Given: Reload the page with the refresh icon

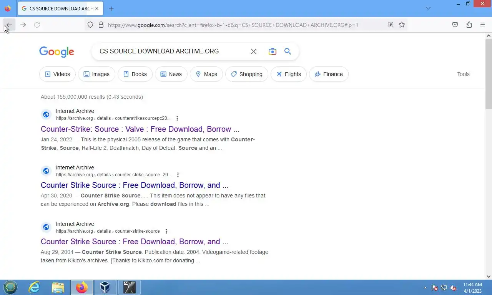Looking at the screenshot, I should [x=37, y=25].
